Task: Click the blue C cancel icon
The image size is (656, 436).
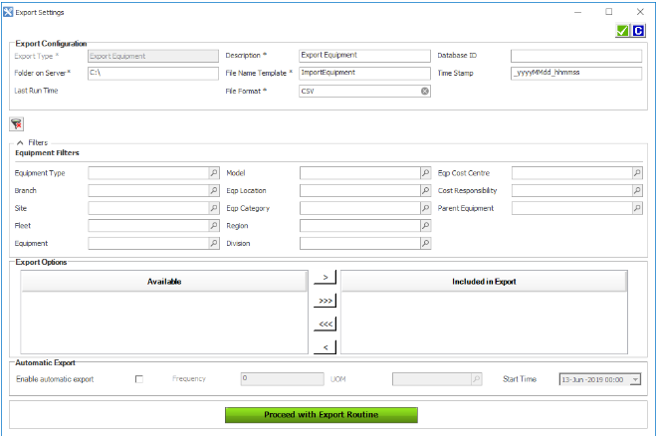Action: 638,31
